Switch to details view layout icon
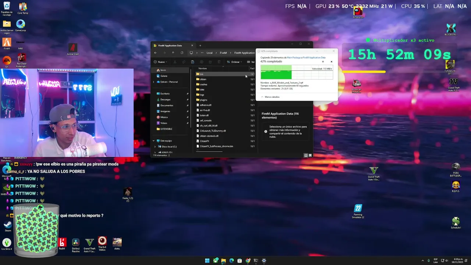Image resolution: width=471 pixels, height=265 pixels. coord(306,155)
